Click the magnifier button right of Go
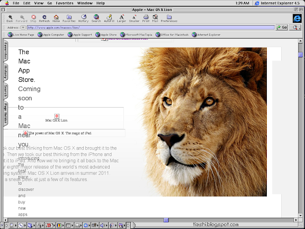The width and height of the screenshot is (305, 229). 295,28
